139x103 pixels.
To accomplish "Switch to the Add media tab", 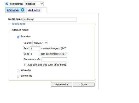I will click(x=34, y=10).
